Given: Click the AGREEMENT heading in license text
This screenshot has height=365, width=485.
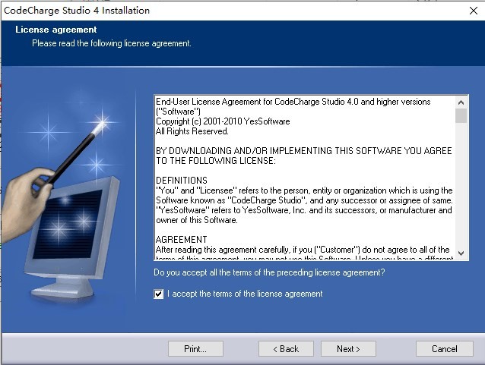Looking at the screenshot, I should point(181,240).
